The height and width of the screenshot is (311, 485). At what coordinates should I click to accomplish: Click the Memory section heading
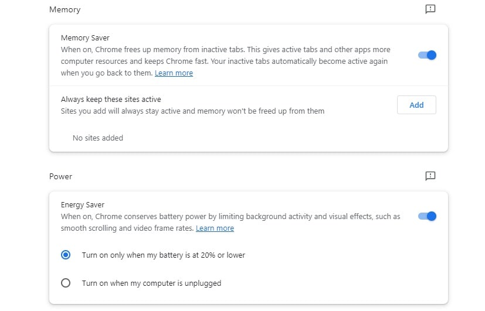[65, 10]
